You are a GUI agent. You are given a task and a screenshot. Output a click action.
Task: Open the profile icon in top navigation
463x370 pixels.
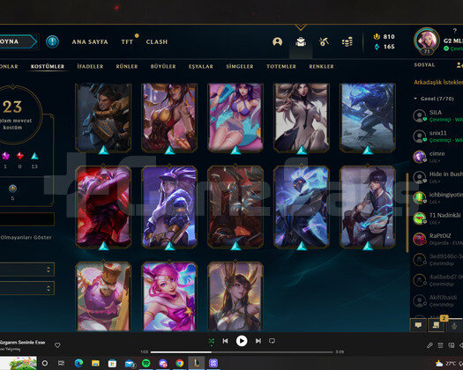pos(277,41)
